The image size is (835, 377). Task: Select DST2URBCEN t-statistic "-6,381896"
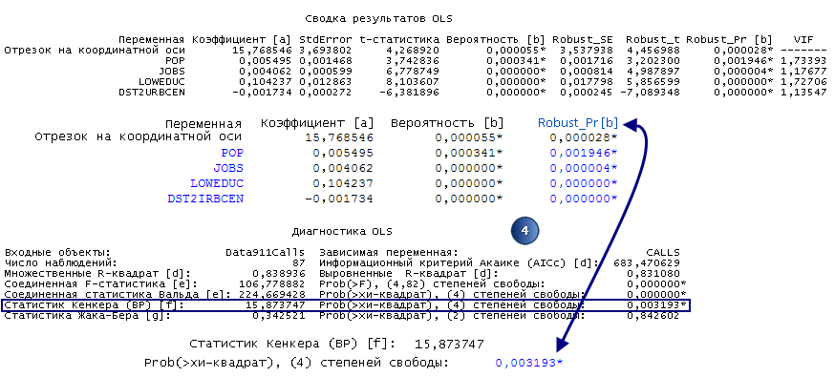tap(410, 92)
